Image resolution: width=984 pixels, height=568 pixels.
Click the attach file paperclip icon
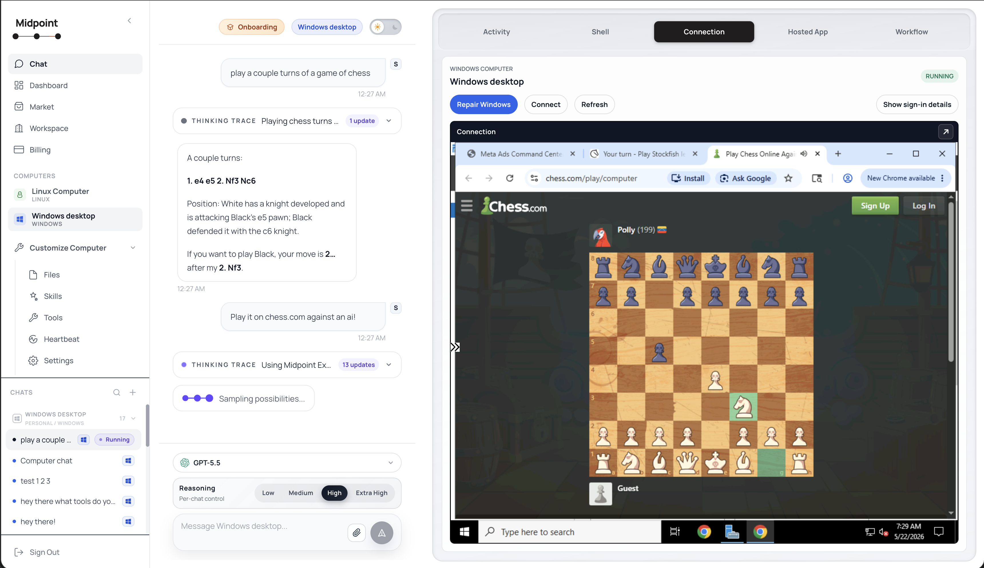pos(356,533)
